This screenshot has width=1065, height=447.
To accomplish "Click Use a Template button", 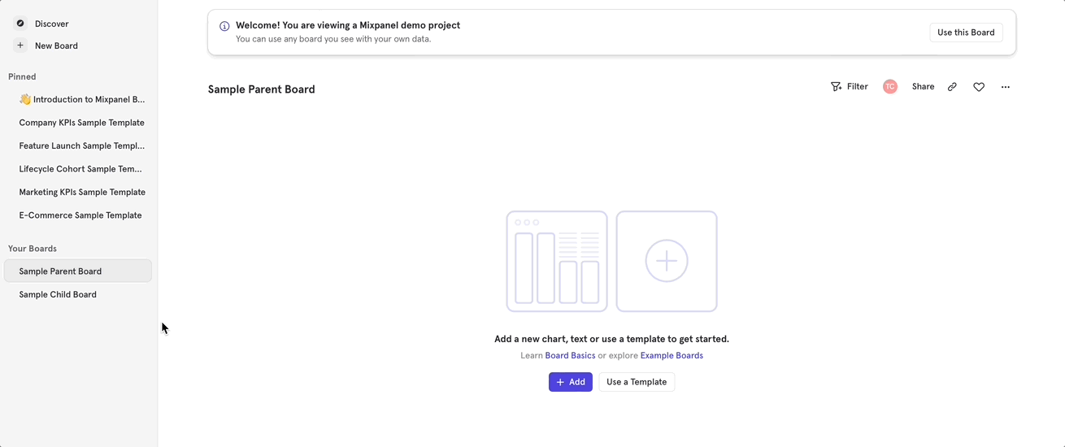I will point(637,382).
